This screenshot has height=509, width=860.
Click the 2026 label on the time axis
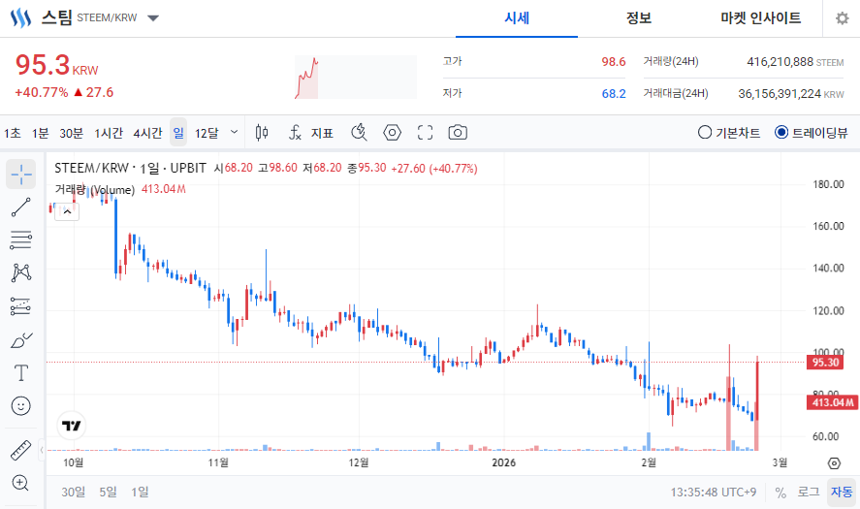503,462
